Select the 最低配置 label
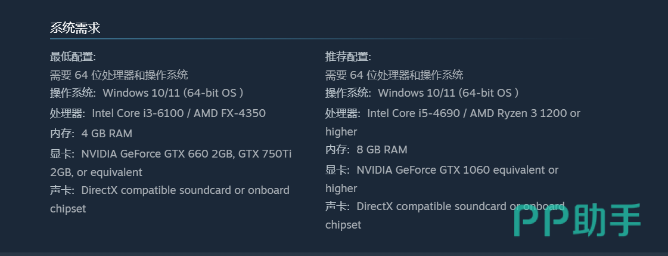This screenshot has height=256, width=668. 73,57
